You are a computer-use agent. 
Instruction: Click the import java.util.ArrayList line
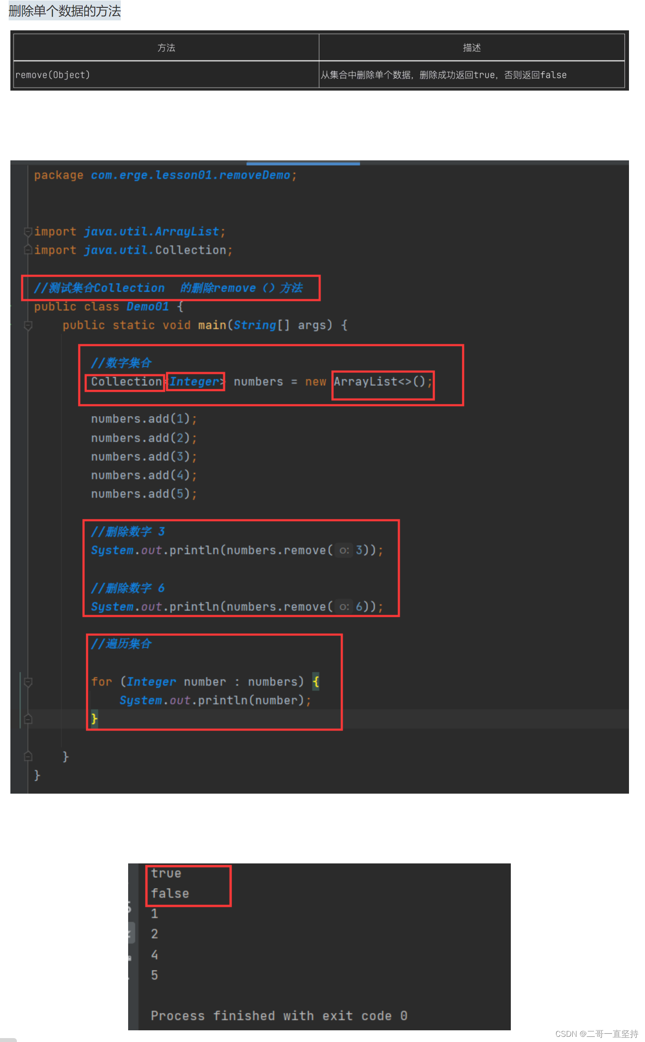click(129, 231)
